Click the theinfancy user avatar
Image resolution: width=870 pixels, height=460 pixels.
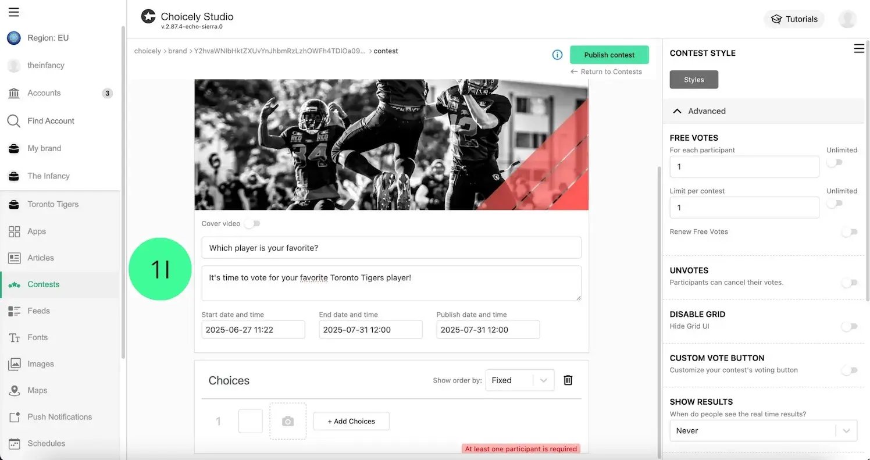(x=14, y=66)
